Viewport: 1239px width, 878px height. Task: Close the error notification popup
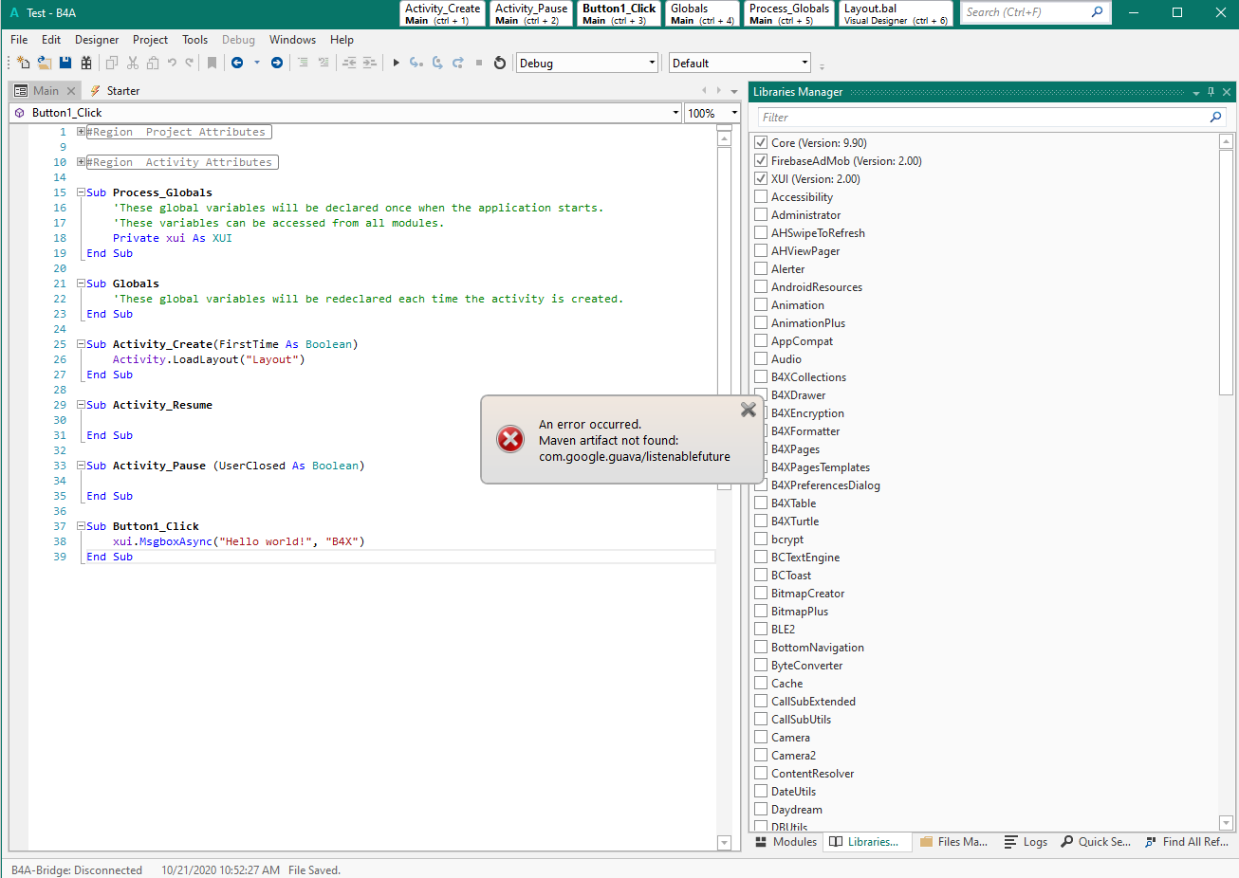tap(749, 410)
